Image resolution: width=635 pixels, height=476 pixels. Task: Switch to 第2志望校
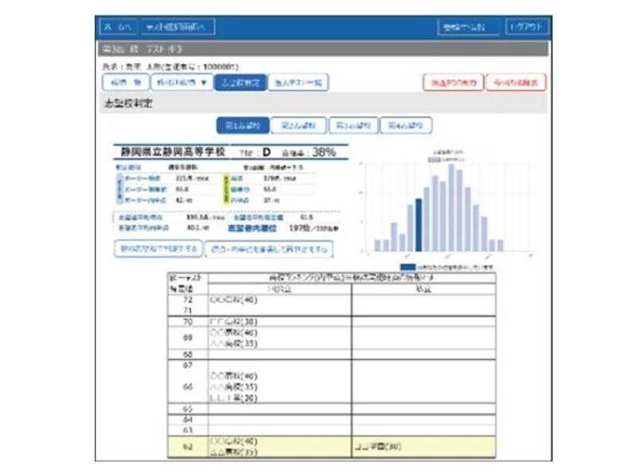tap(296, 126)
